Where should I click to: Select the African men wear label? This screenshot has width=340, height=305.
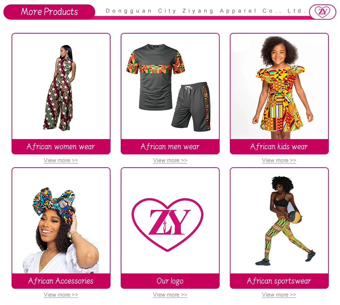coord(170,147)
